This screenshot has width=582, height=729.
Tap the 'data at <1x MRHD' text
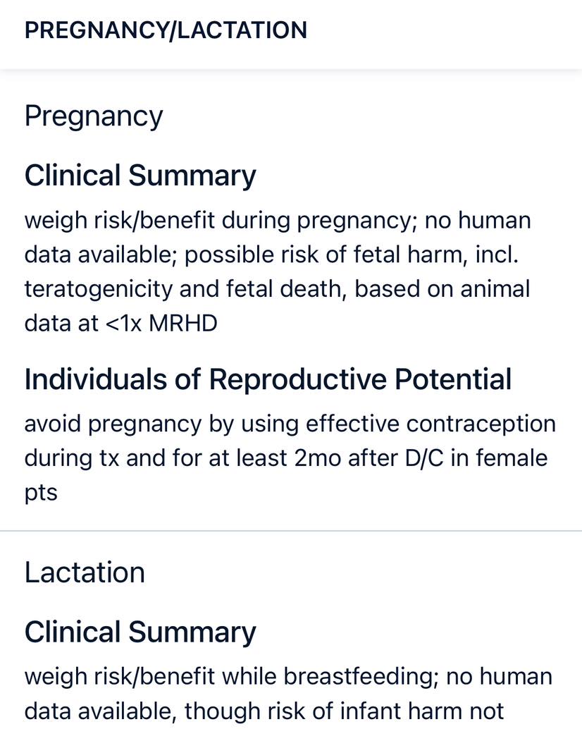tap(120, 323)
